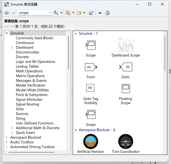Click the new model icon
The width and height of the screenshot is (171, 164).
[x=68, y=13]
